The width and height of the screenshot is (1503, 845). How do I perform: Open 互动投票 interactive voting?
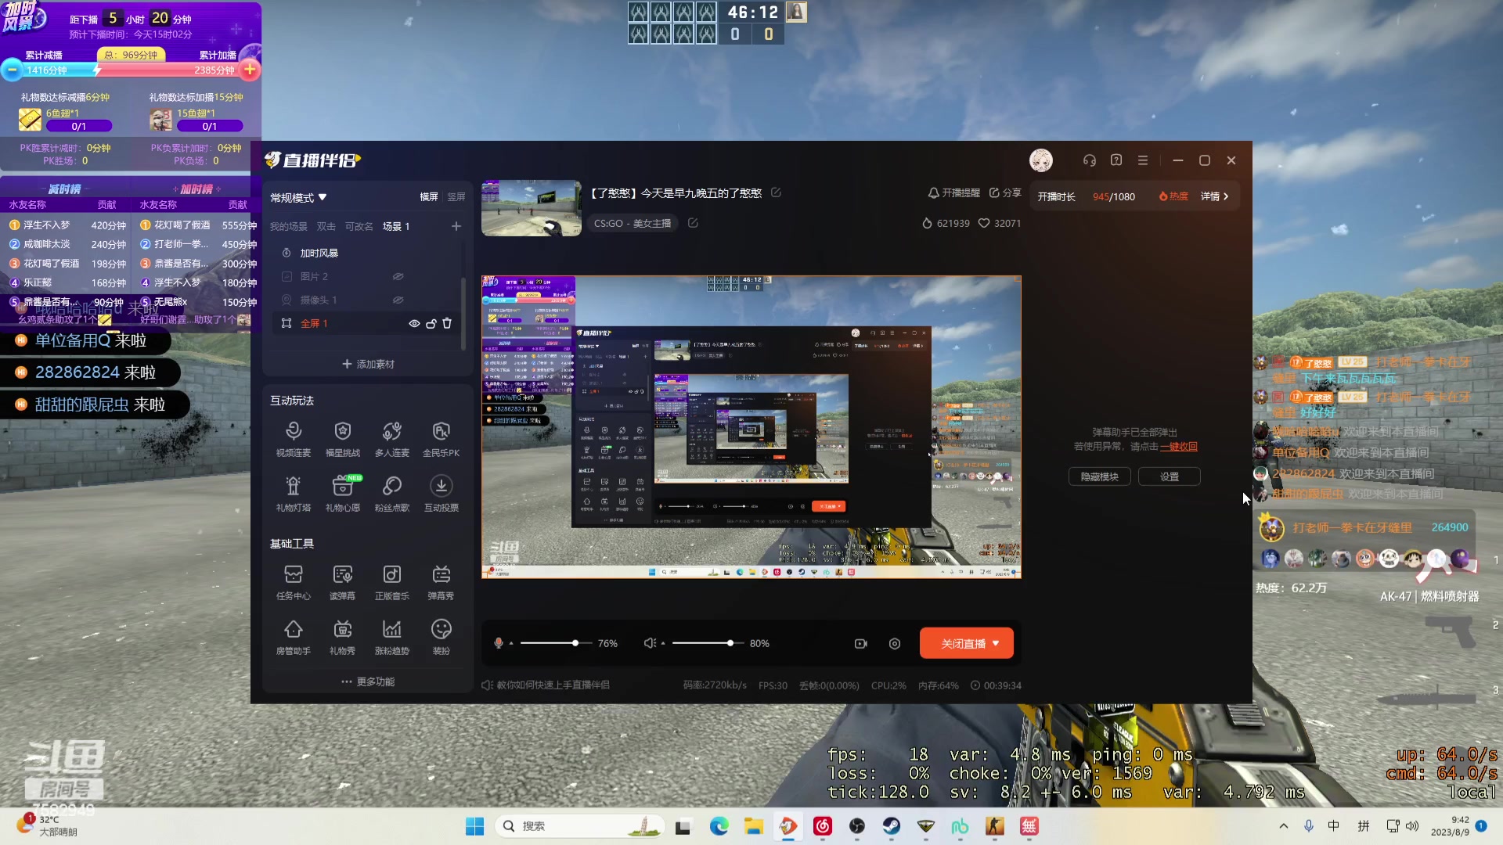click(x=441, y=494)
